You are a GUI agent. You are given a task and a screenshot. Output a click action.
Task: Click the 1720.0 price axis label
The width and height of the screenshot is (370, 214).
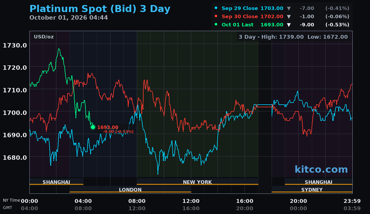(x=15, y=67)
